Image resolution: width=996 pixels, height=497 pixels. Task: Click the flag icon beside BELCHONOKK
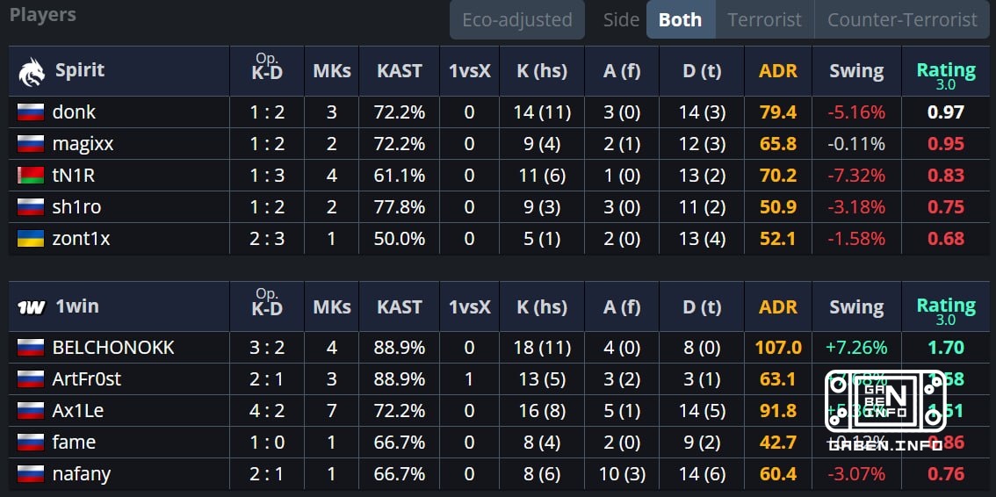(x=31, y=348)
